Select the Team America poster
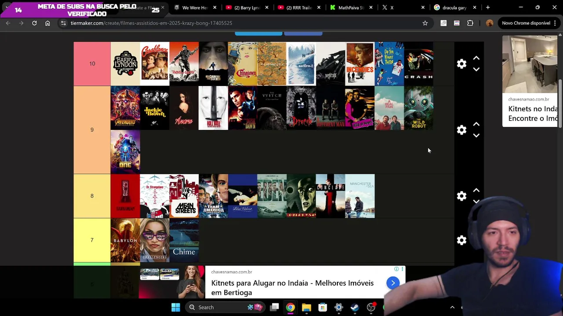Viewport: 563px width, 316px height. click(x=213, y=196)
